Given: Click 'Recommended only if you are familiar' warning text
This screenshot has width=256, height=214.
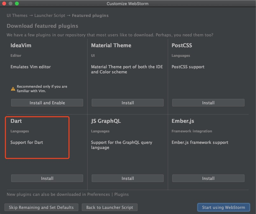Looking at the screenshot, I should click(42, 89).
